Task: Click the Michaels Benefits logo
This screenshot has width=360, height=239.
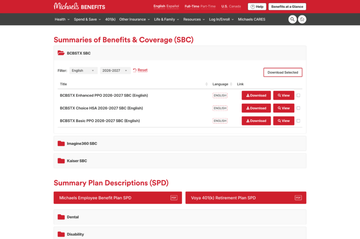Action: coord(80,6)
